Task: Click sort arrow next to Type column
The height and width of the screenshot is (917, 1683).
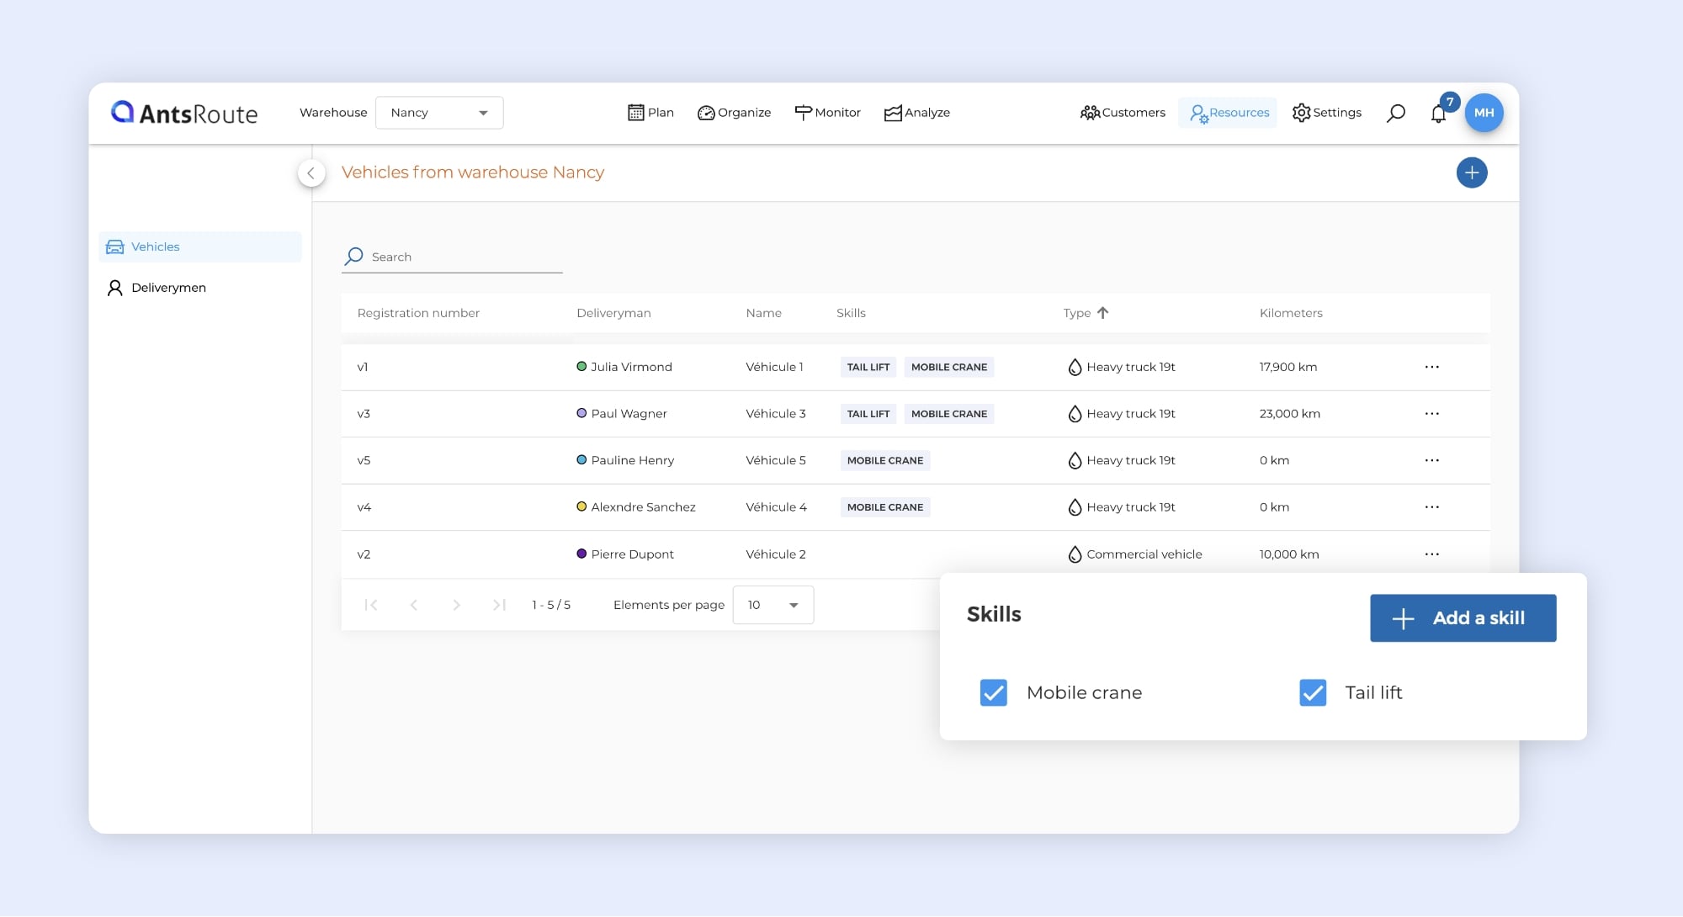Action: (x=1102, y=313)
